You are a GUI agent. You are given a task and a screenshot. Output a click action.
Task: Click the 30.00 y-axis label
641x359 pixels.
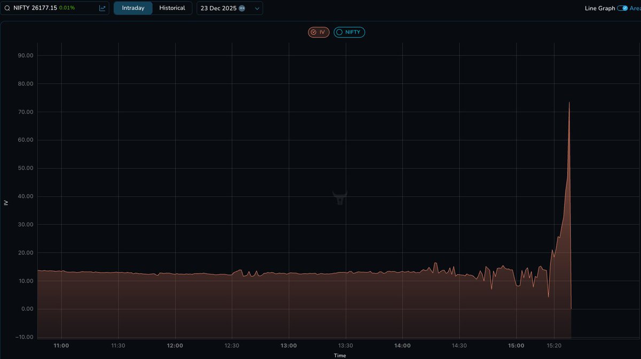click(26, 225)
